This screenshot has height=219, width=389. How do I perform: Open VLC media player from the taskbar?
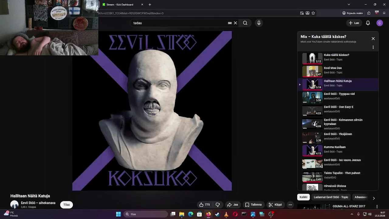pyautogui.click(x=226, y=214)
